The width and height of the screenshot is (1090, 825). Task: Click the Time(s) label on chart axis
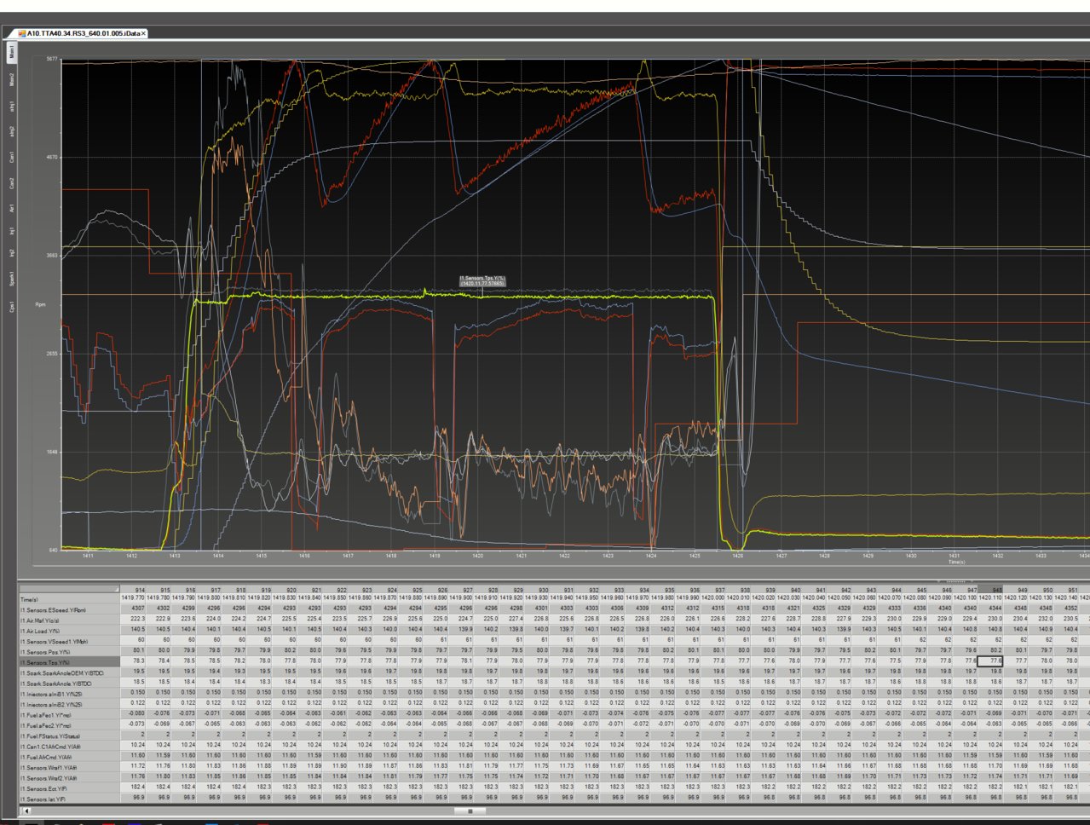957,562
